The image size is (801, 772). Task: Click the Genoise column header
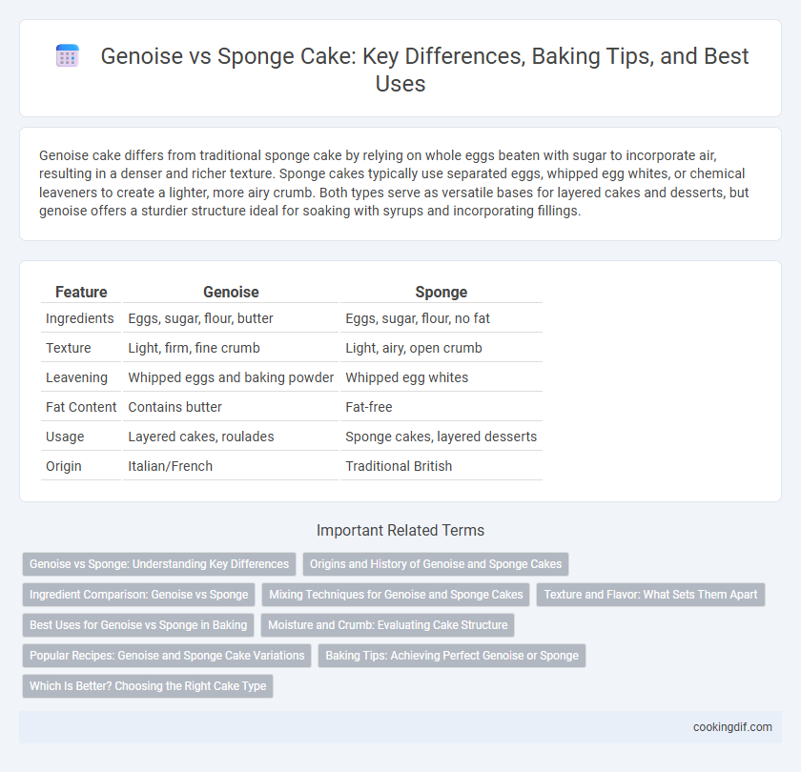click(231, 292)
